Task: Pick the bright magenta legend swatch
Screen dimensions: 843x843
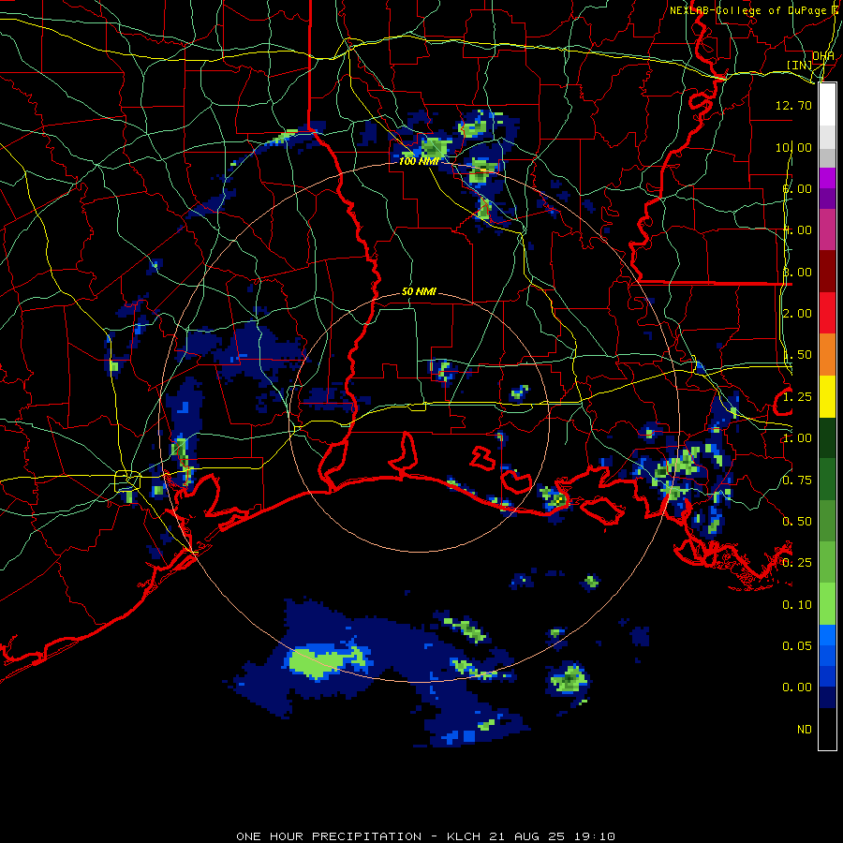Action: [x=827, y=178]
